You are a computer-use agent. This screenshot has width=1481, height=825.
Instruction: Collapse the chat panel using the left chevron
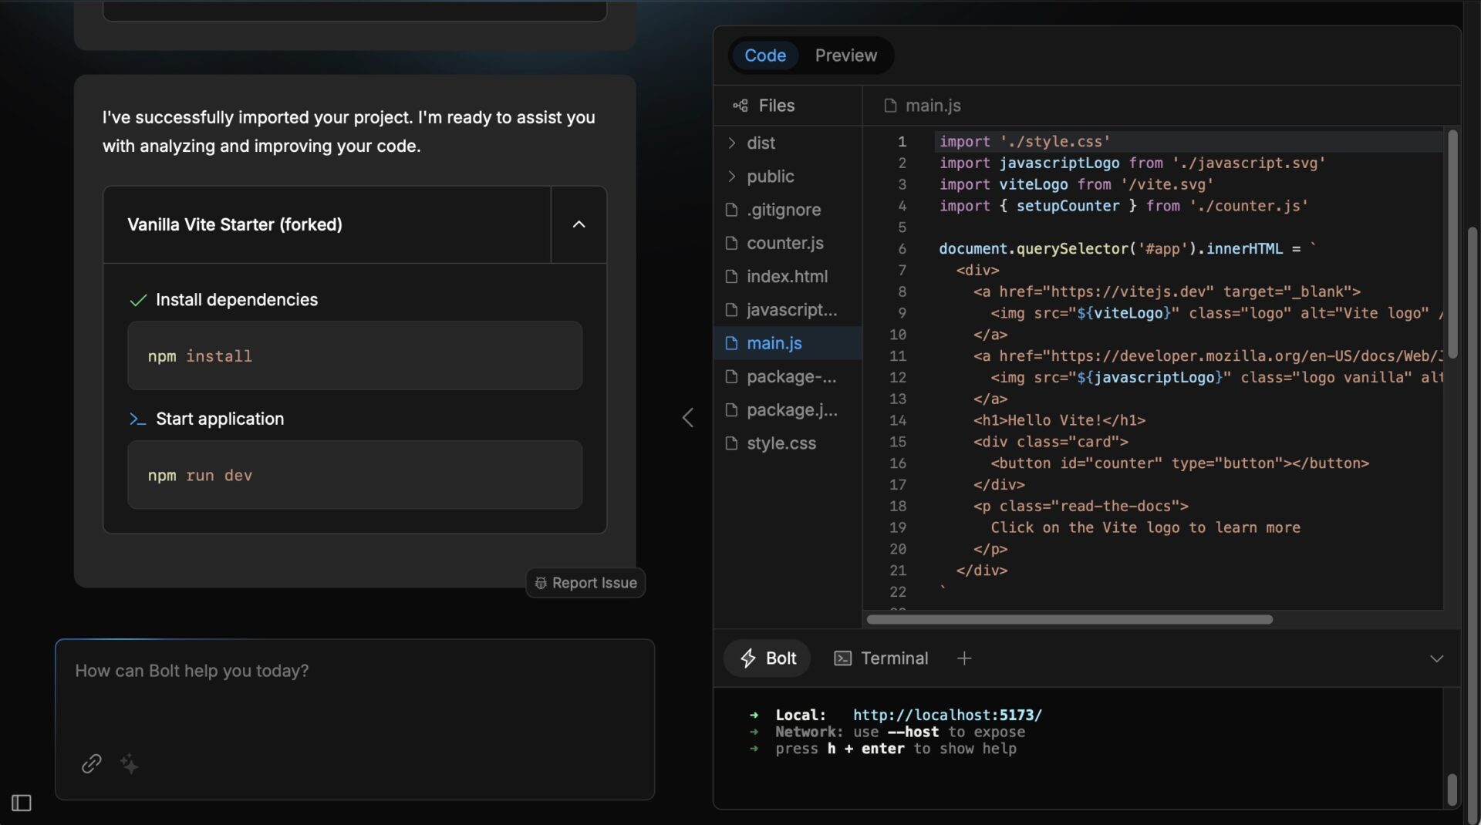pos(687,417)
